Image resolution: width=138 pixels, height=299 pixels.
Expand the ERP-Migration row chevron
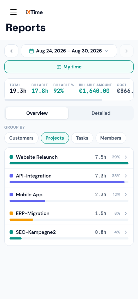pos(126,213)
